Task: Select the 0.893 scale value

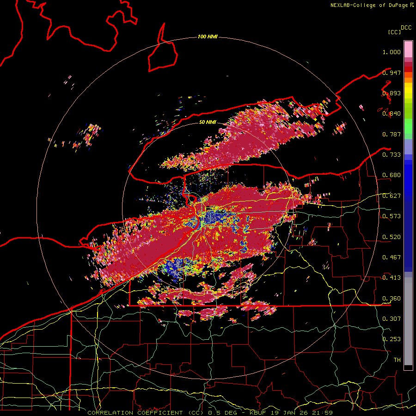Action: tap(392, 93)
